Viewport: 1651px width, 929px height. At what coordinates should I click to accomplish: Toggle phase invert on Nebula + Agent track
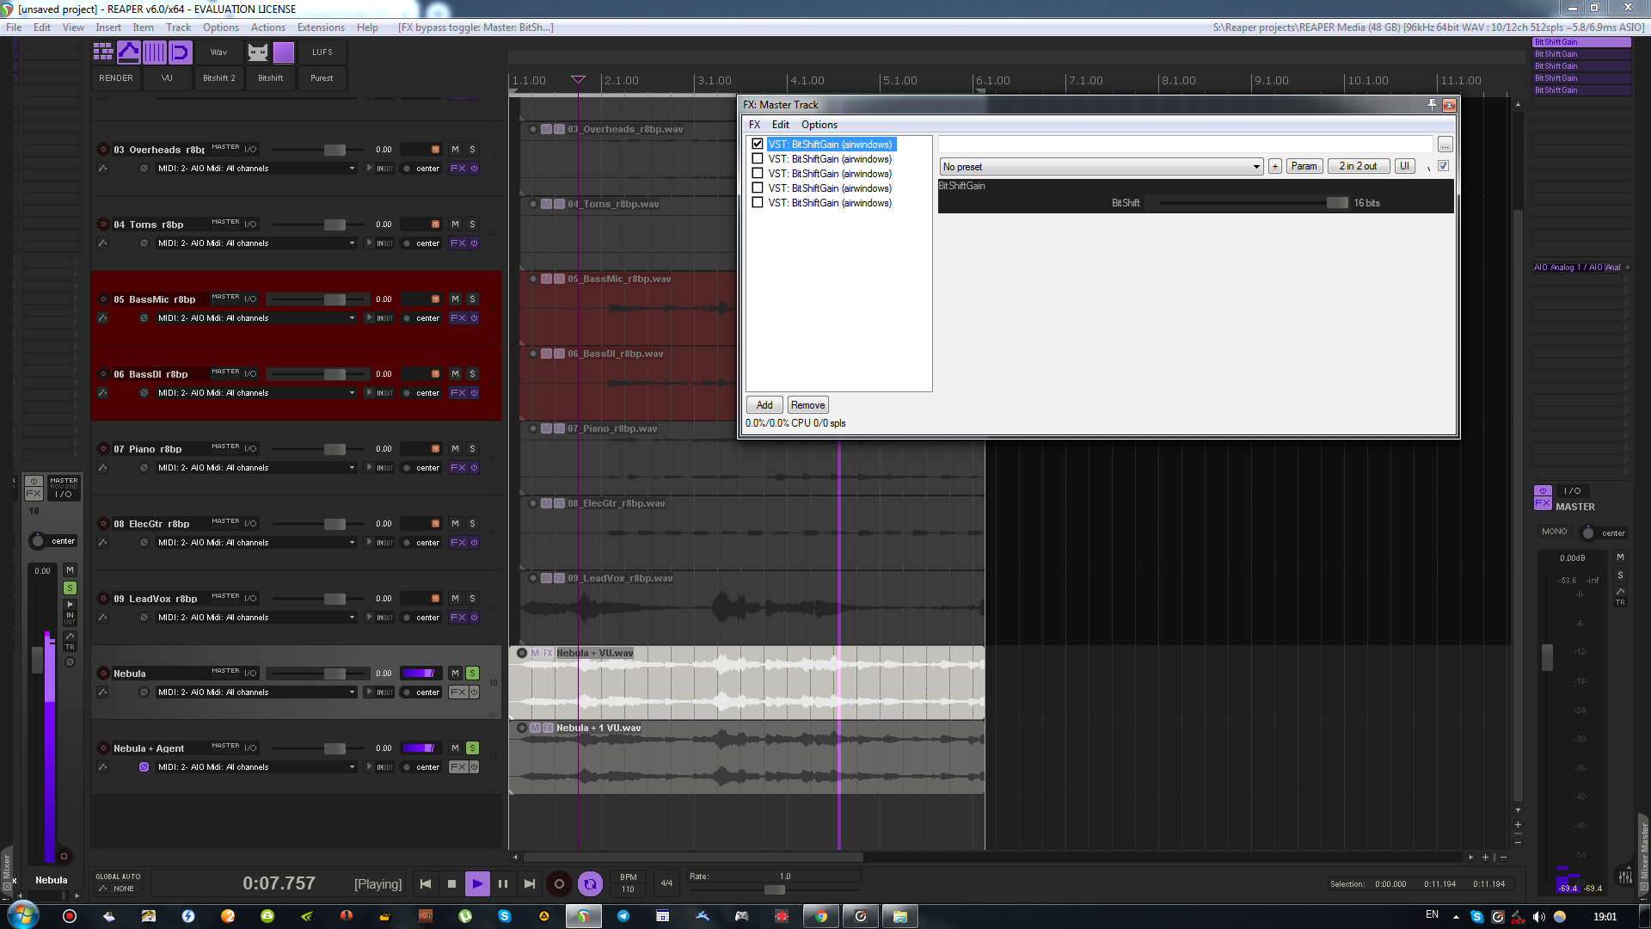pyautogui.click(x=144, y=767)
